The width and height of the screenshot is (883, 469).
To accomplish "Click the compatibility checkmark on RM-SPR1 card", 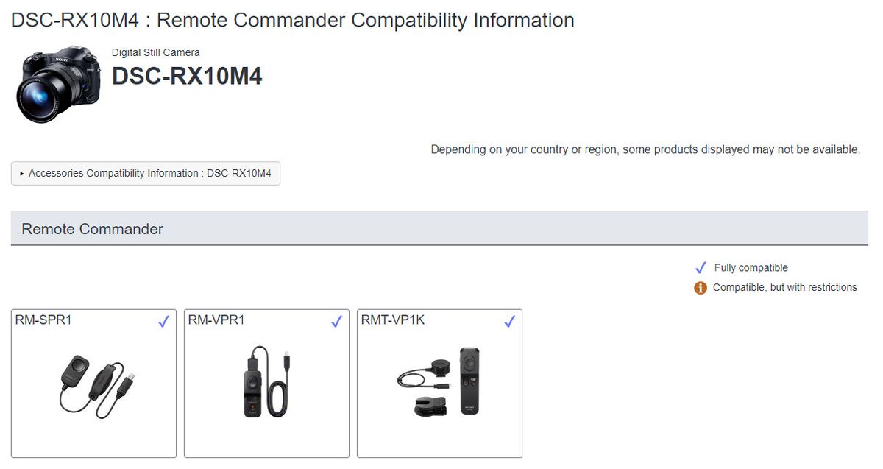I will coord(163,321).
